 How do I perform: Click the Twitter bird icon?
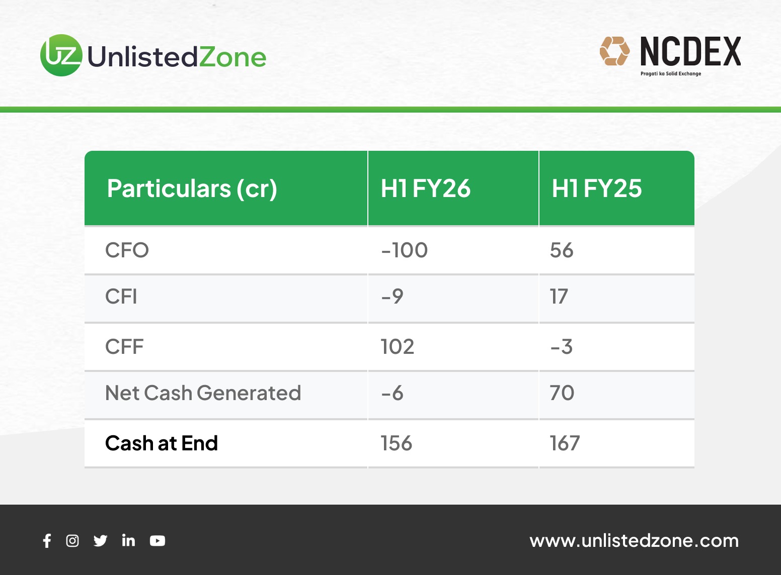[100, 541]
